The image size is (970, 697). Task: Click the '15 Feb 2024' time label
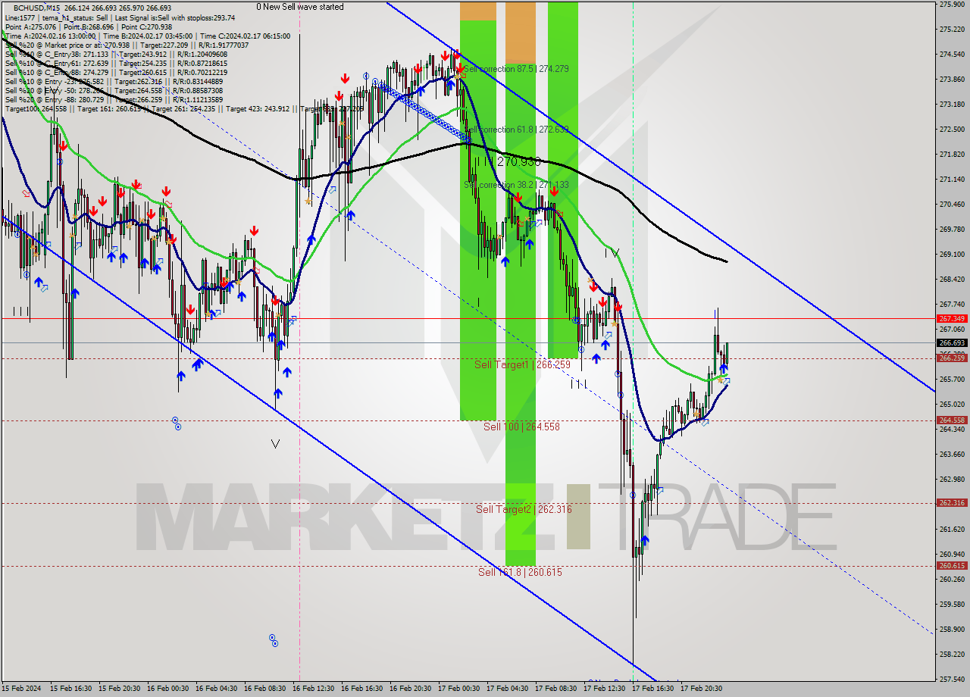(x=22, y=689)
